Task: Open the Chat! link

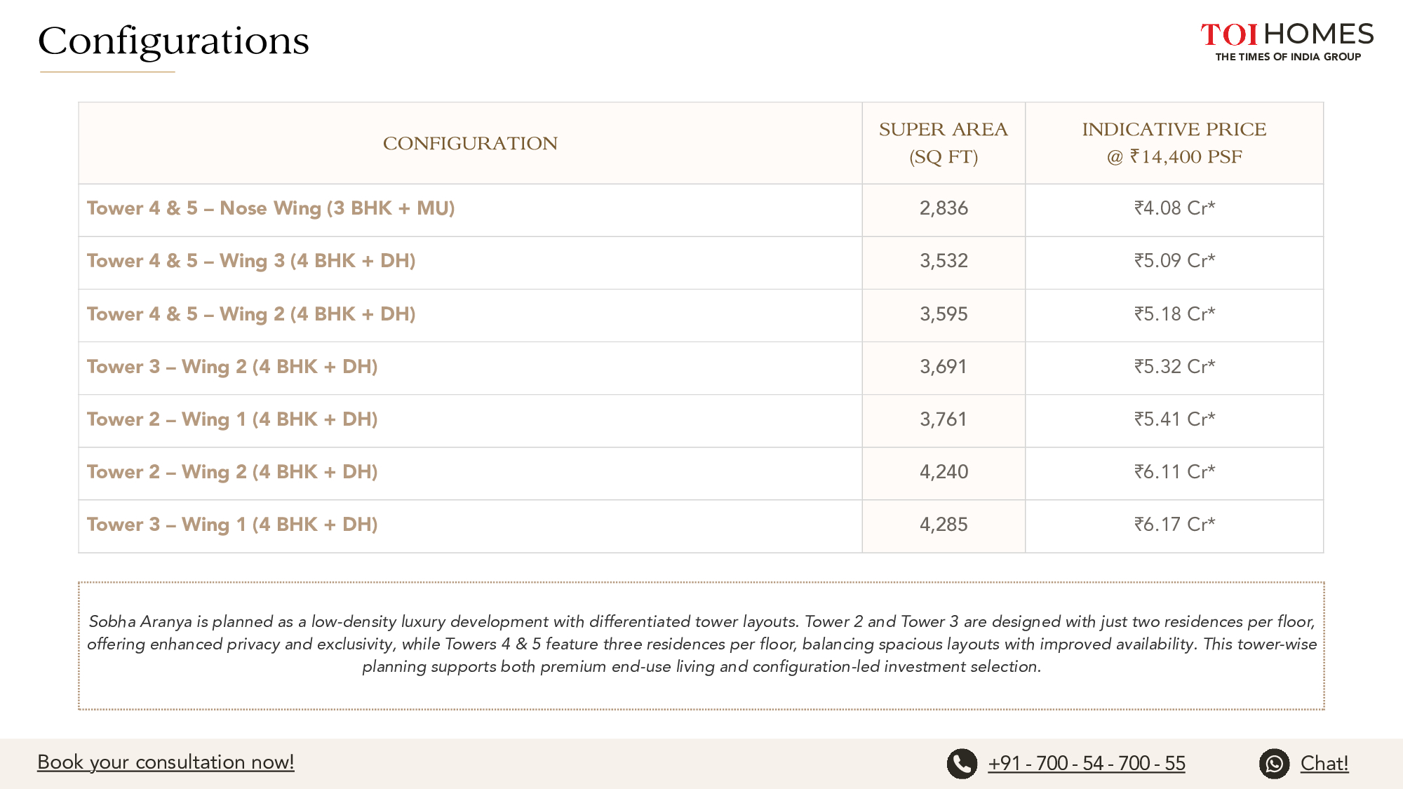Action: 1324,764
